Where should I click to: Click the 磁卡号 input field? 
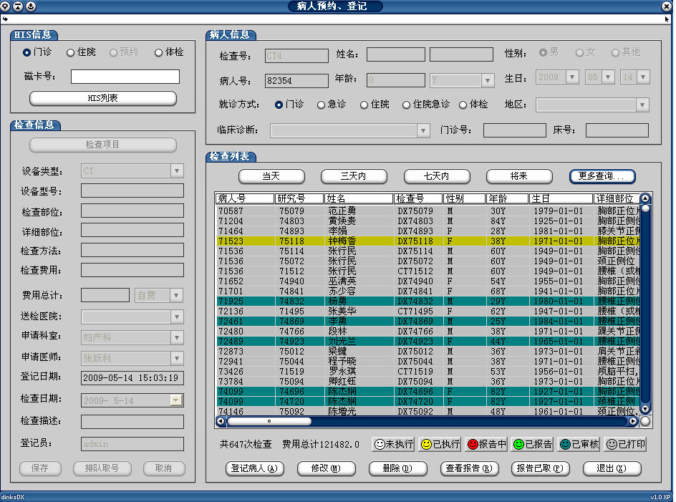click(125, 77)
